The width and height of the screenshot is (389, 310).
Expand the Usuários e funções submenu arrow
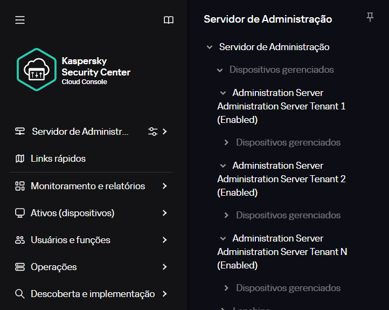point(164,240)
